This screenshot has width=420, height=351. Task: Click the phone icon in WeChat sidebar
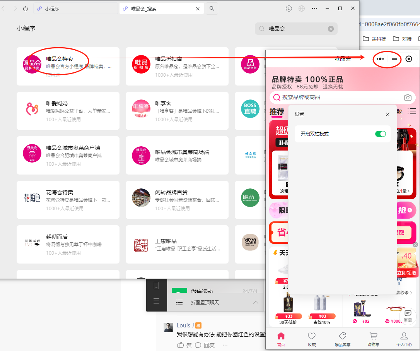pyautogui.click(x=156, y=285)
